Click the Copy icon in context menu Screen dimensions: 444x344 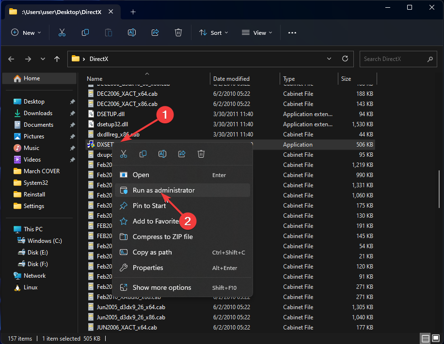coord(143,154)
